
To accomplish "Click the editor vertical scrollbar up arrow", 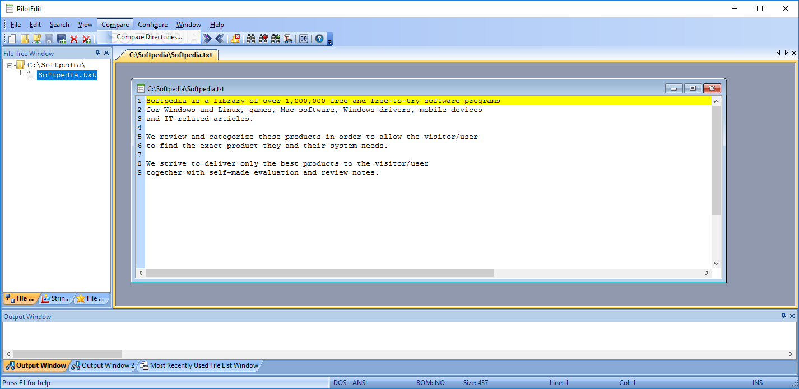I will pyautogui.click(x=716, y=101).
